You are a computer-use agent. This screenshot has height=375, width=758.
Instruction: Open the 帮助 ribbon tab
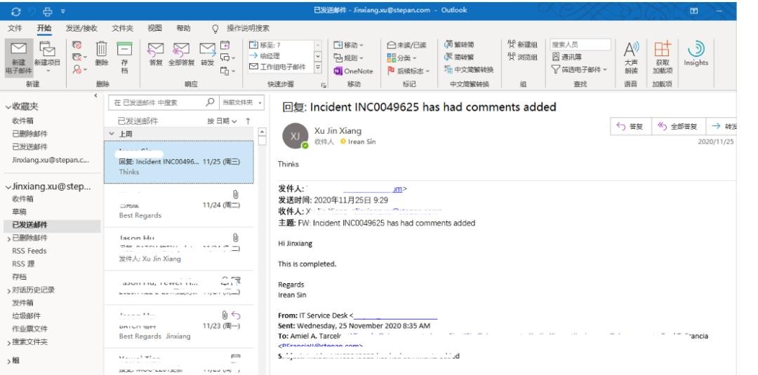(x=183, y=29)
